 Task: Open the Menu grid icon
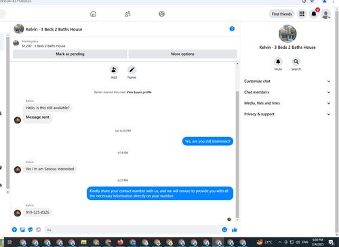pos(302,14)
